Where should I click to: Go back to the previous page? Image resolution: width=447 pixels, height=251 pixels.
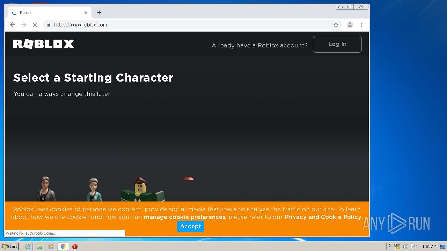13,25
